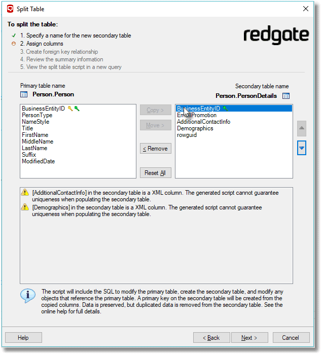Click the move column up arrow
This screenshot has height=355, width=322.
(302, 128)
